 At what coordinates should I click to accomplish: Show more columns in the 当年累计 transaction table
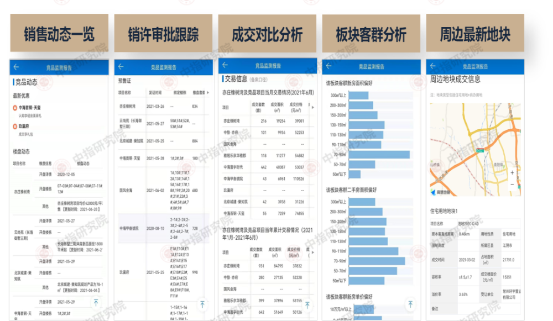[312, 252]
